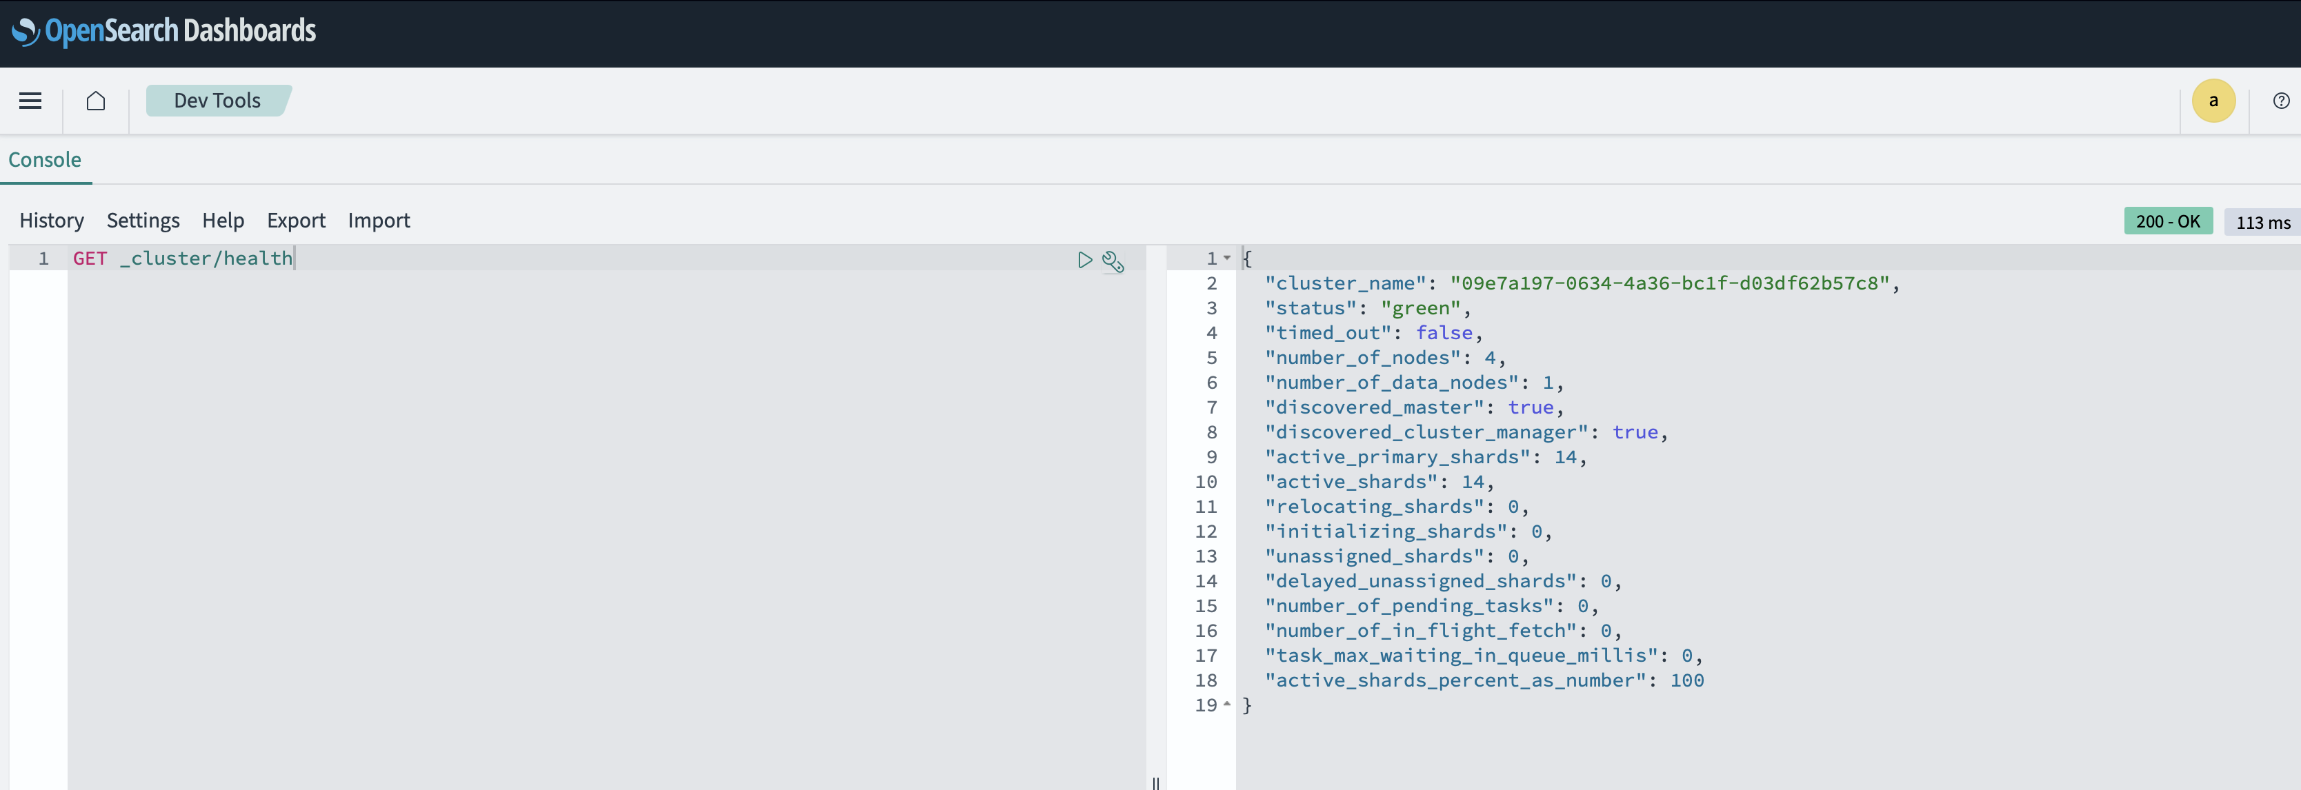
Task: Click the Import option
Action: coord(379,221)
